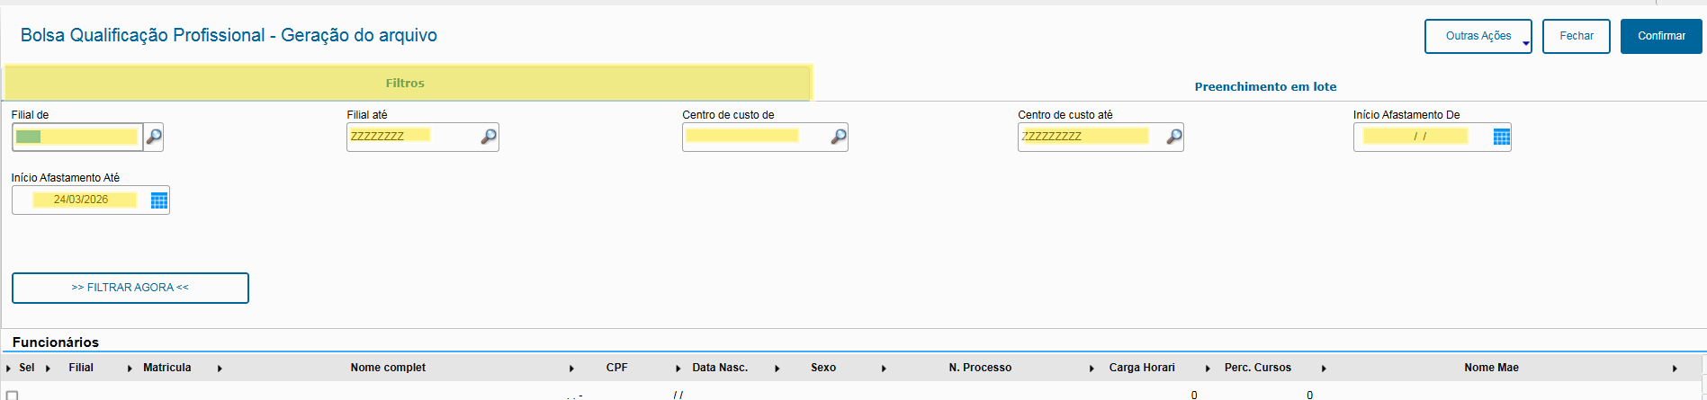Open lookup for Filial até field
1707x400 pixels.
(x=489, y=137)
